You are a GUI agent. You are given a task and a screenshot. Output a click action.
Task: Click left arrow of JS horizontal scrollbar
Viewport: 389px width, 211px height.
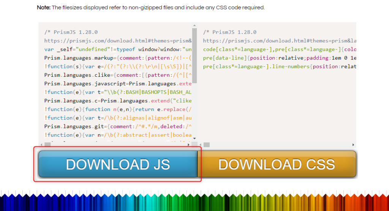click(x=41, y=145)
